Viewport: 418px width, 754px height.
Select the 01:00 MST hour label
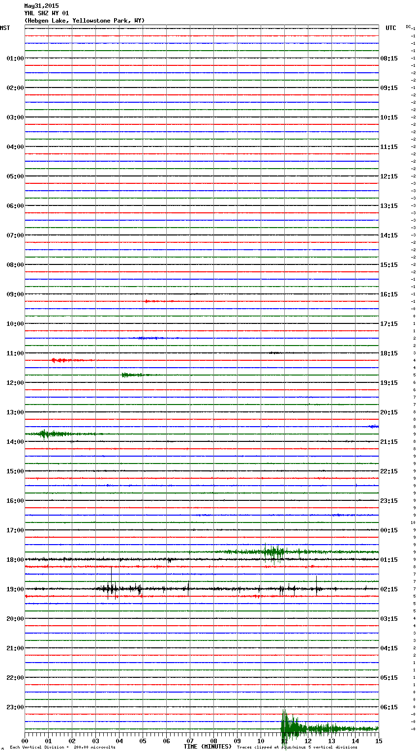[x=15, y=58]
